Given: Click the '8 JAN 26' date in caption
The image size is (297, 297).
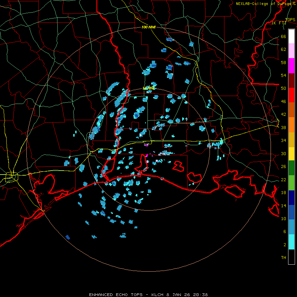Looking at the screenshot, I should (179, 295).
